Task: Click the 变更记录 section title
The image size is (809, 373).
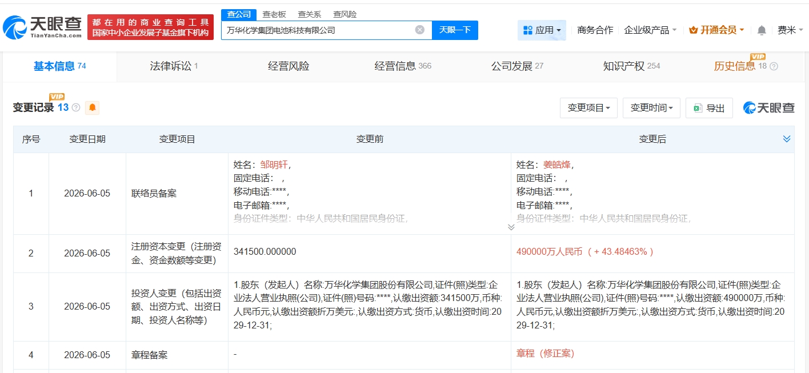Action: [x=33, y=107]
